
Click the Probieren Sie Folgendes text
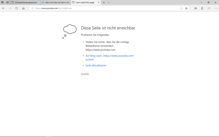tap(95, 35)
